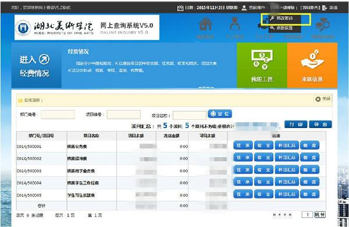Click 往来 for project 0014/500001
349x227 pixels.
click(x=243, y=146)
